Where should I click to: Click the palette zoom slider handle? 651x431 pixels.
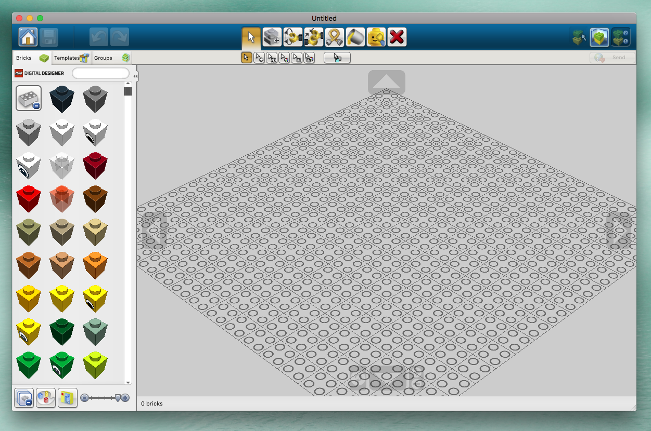pyautogui.click(x=119, y=398)
